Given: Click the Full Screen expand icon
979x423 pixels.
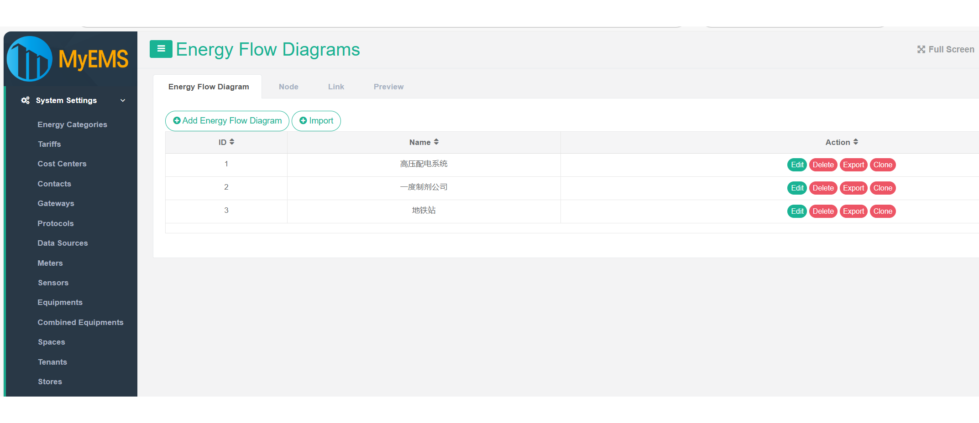Looking at the screenshot, I should (x=921, y=50).
